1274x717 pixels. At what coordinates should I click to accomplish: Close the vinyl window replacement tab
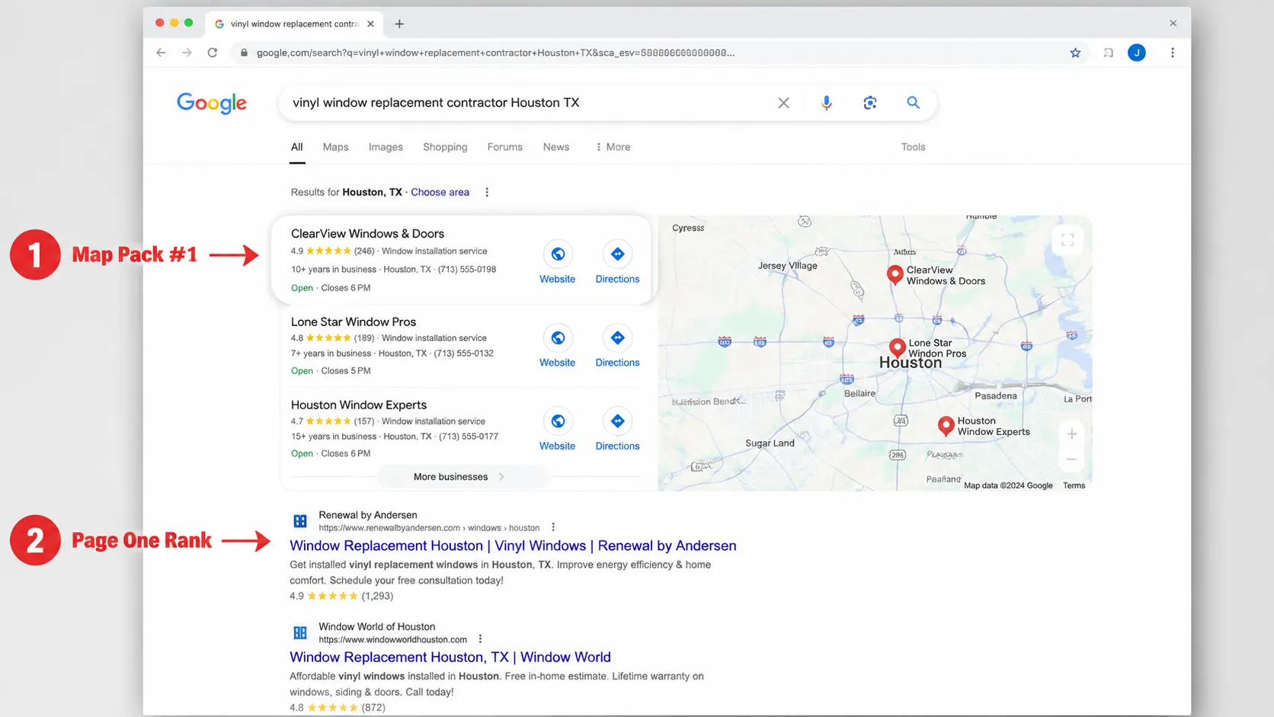(370, 24)
